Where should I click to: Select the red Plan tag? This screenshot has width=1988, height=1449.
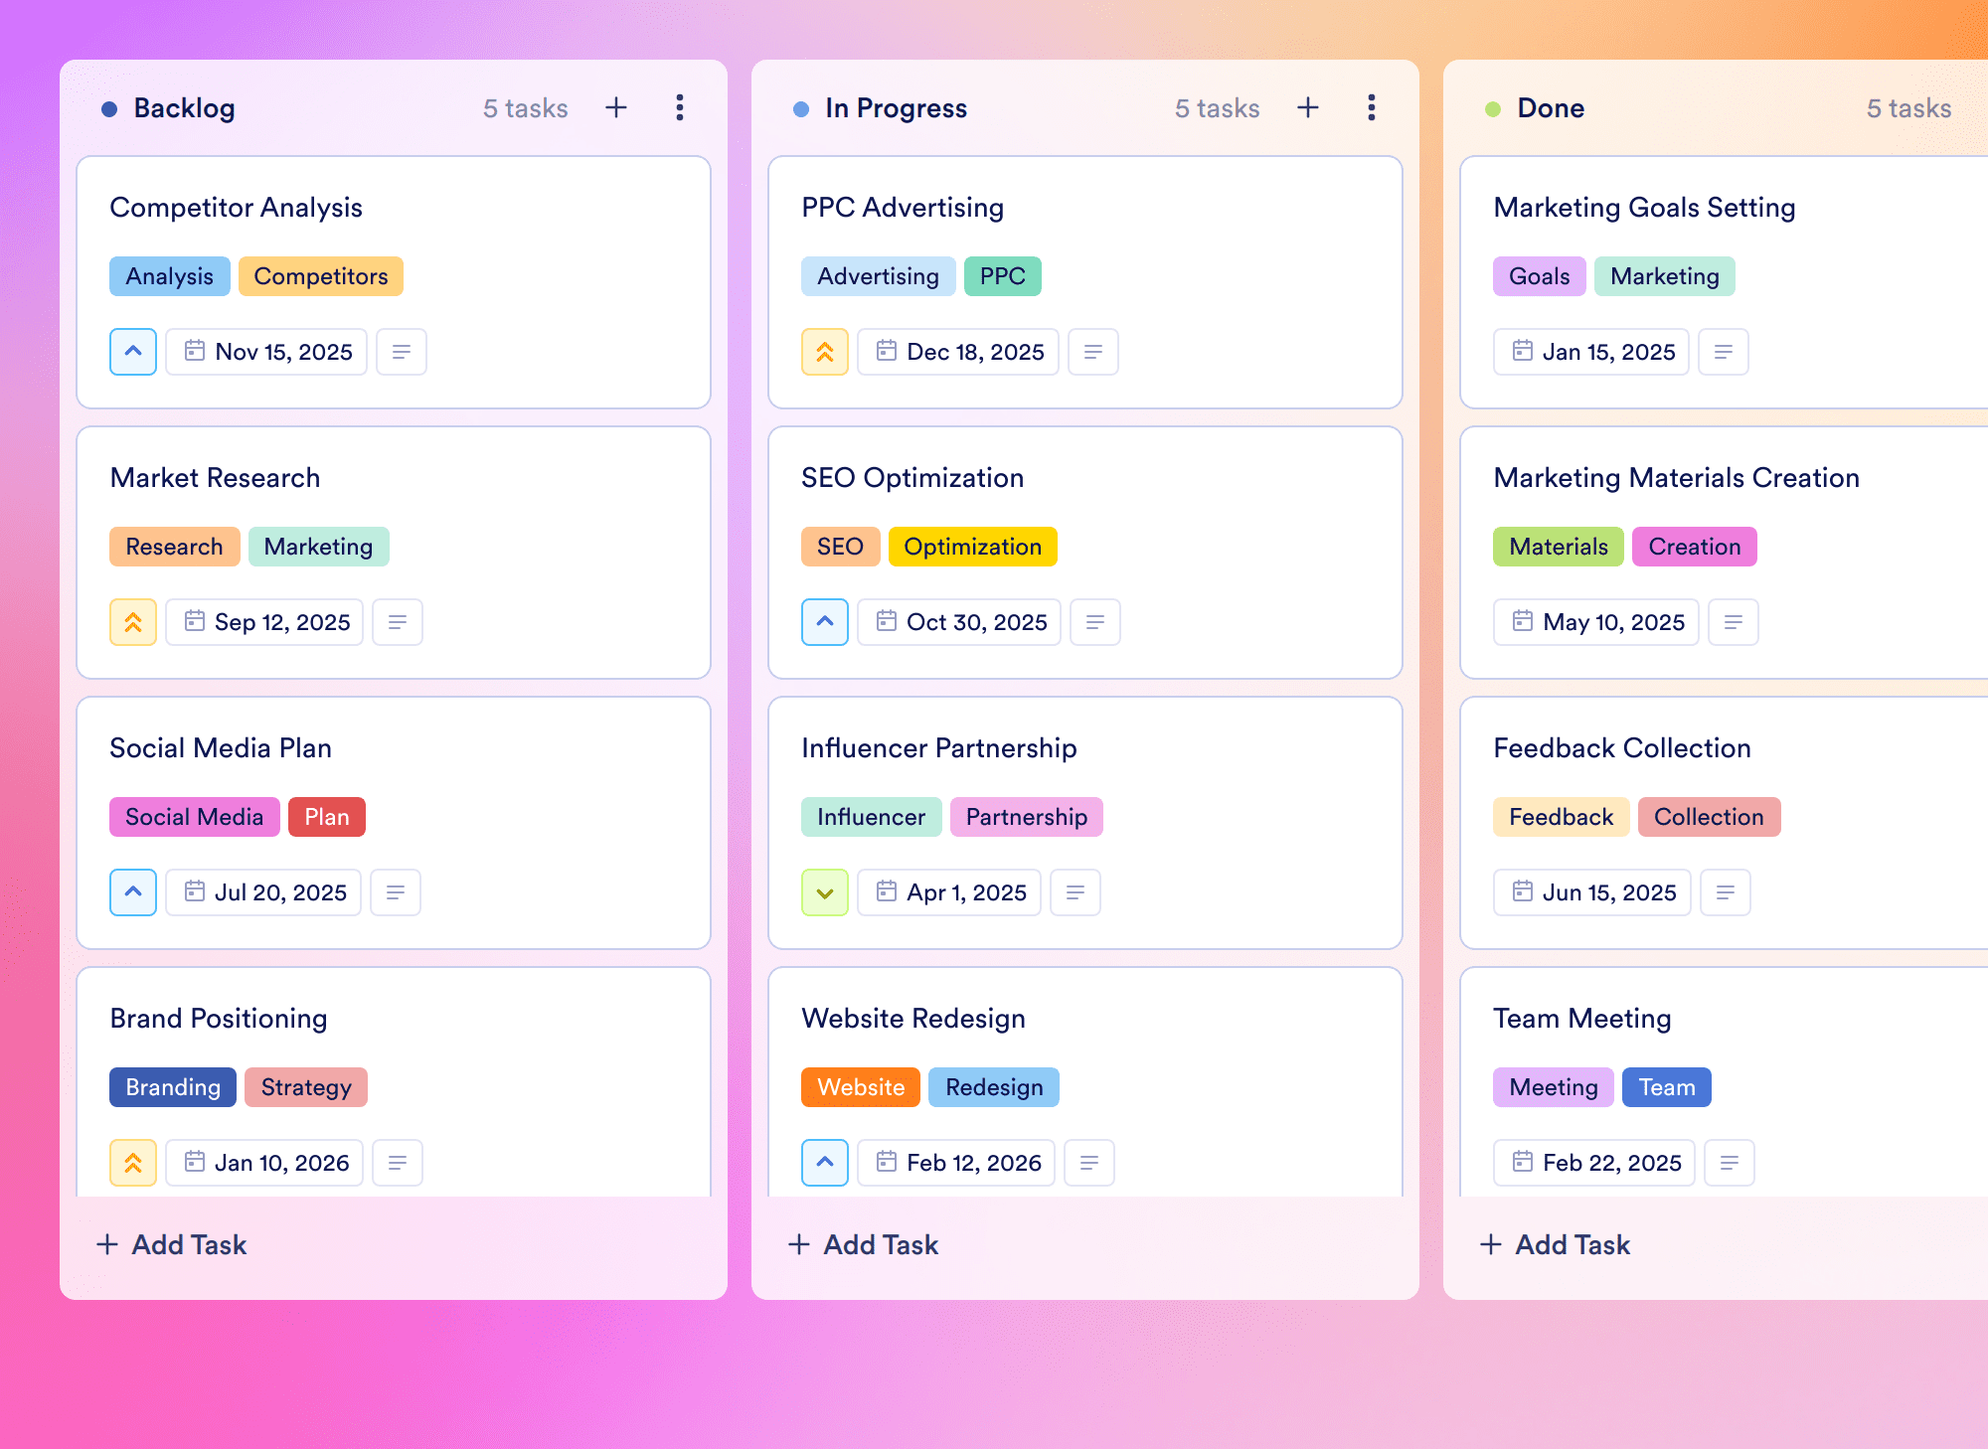tap(327, 817)
